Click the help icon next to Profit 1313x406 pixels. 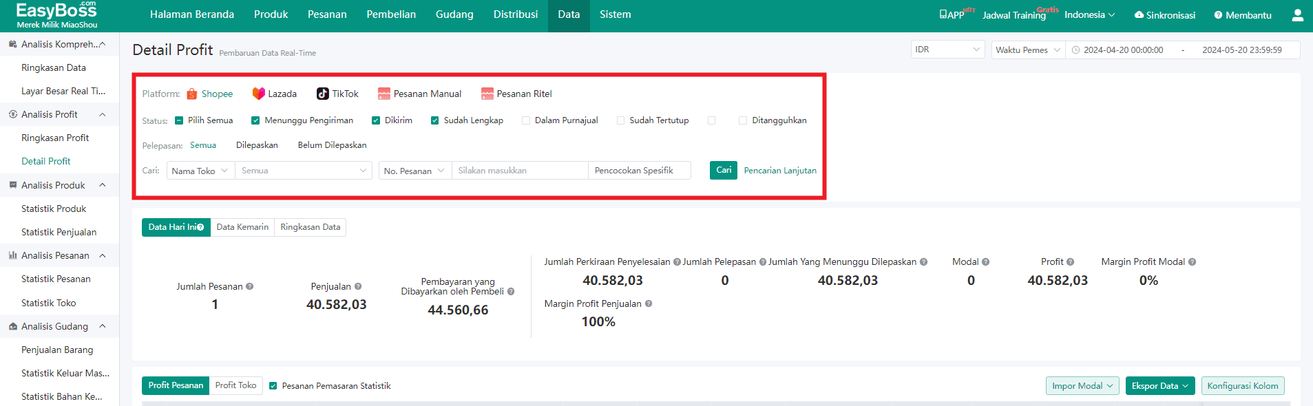pos(1071,262)
